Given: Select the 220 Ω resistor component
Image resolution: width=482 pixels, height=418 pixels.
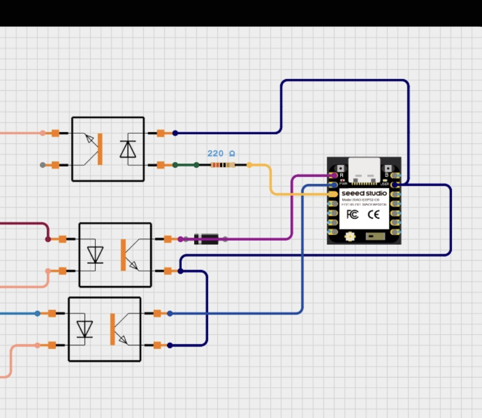Looking at the screenshot, I should point(223,165).
